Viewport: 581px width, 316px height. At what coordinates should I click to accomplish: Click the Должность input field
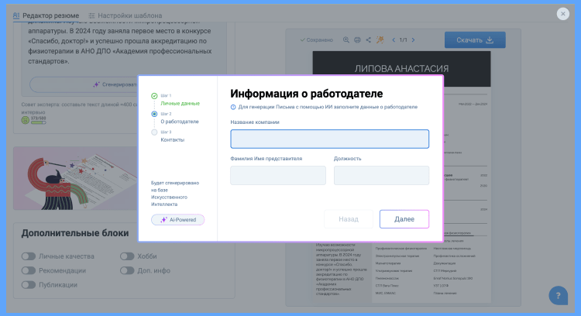[x=381, y=175]
